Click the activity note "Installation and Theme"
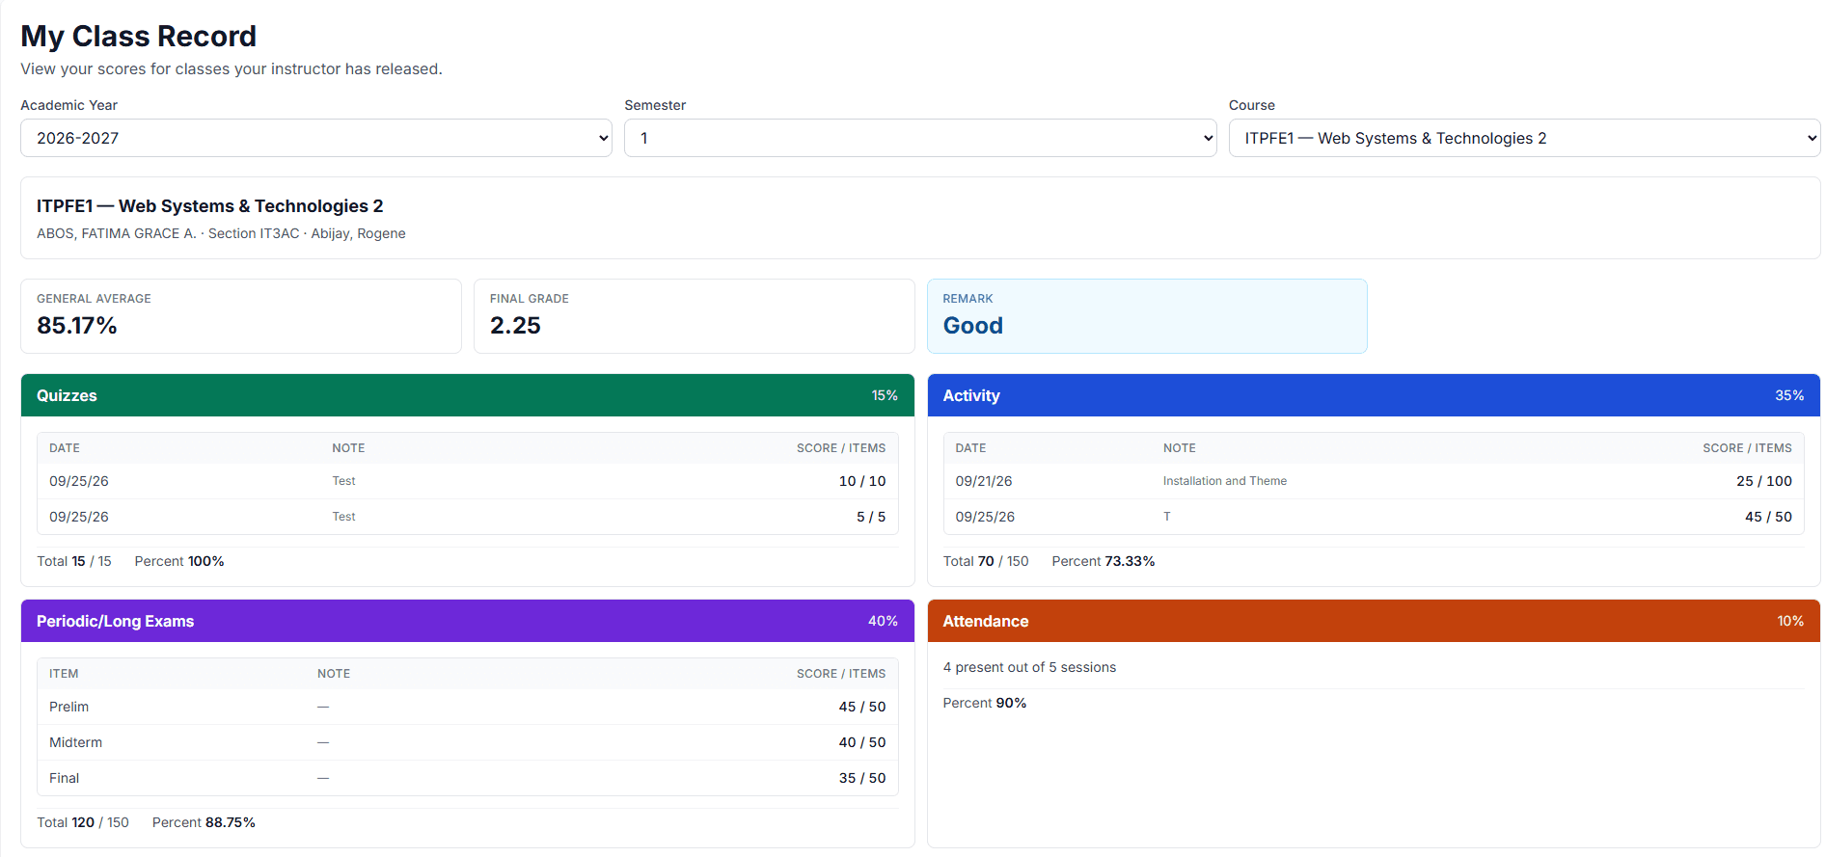The height and width of the screenshot is (857, 1826). pyautogui.click(x=1225, y=481)
